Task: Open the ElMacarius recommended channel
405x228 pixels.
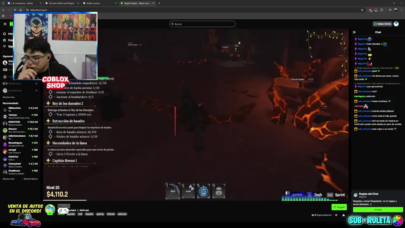Action: pyautogui.click(x=20, y=109)
